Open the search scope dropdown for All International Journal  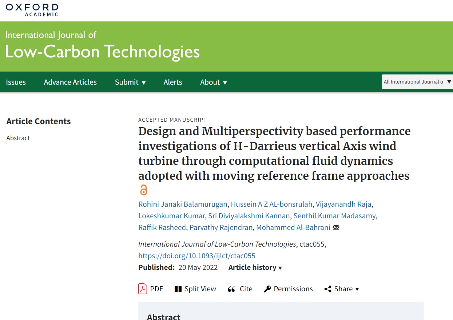(417, 82)
